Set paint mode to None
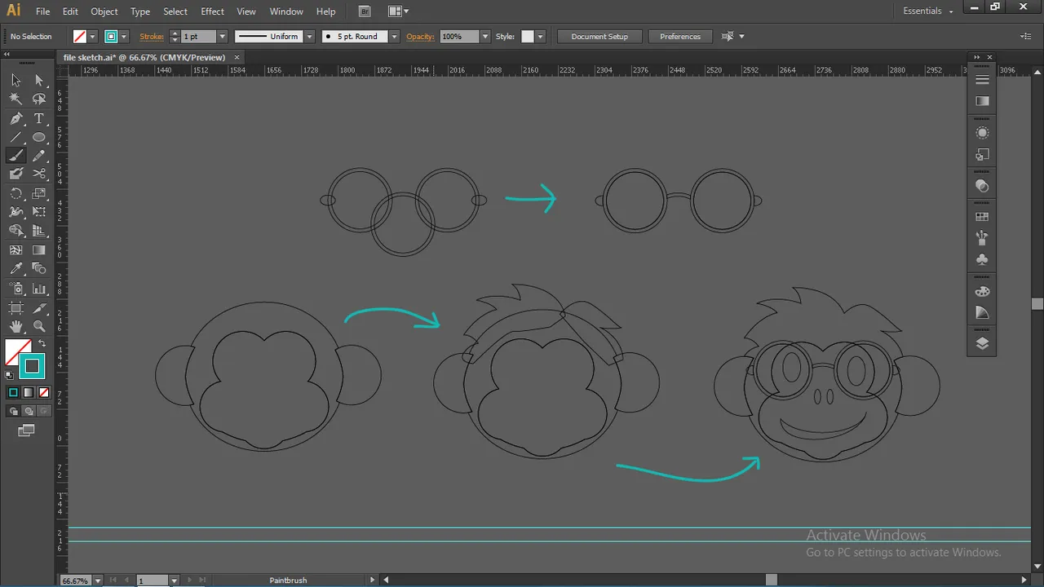1044x587 pixels. (x=44, y=392)
